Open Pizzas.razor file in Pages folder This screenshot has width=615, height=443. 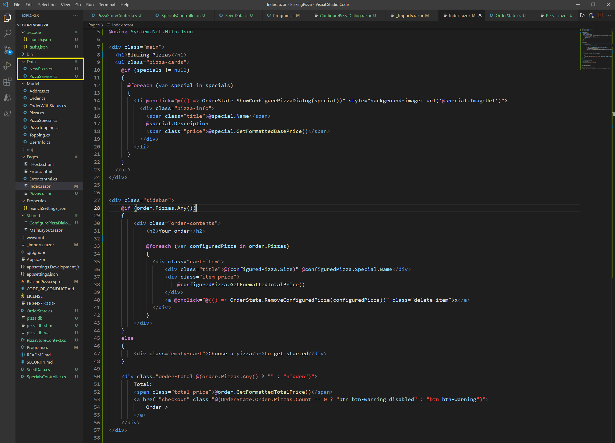click(41, 194)
